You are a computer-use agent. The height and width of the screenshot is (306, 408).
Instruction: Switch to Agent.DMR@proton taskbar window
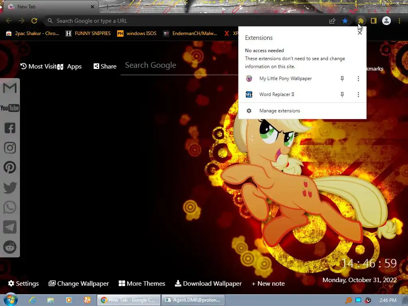193,300
